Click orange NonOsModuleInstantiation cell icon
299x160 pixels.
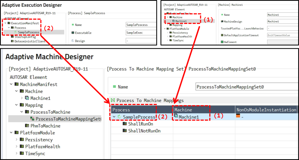tap(238, 116)
